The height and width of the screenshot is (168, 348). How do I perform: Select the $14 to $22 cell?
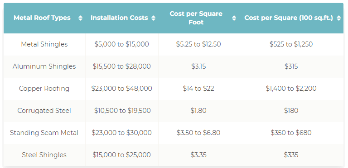(x=198, y=89)
